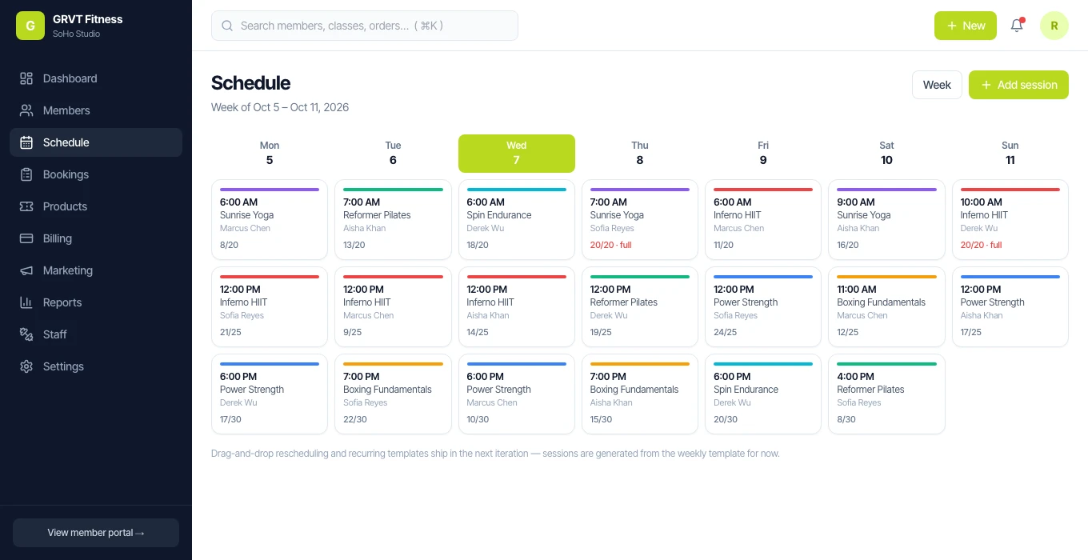Select the Fri 9 day header
Image resolution: width=1088 pixels, height=560 pixels.
(x=763, y=154)
